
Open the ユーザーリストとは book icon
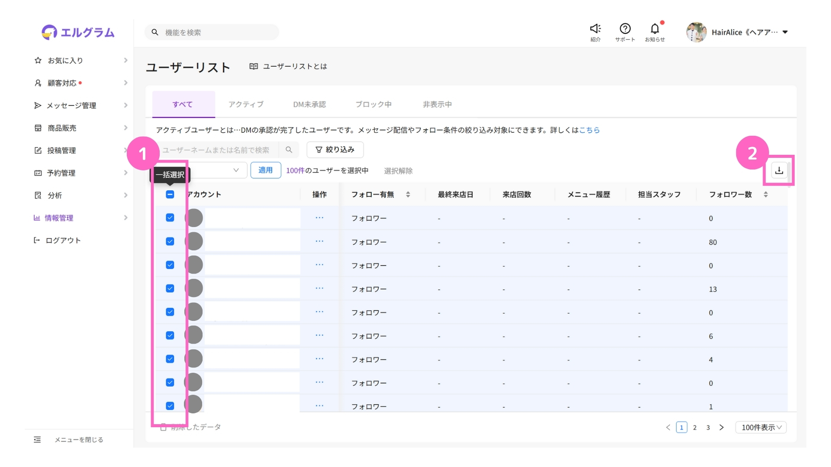254,67
